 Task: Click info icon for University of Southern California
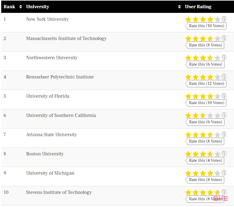(x=224, y=115)
